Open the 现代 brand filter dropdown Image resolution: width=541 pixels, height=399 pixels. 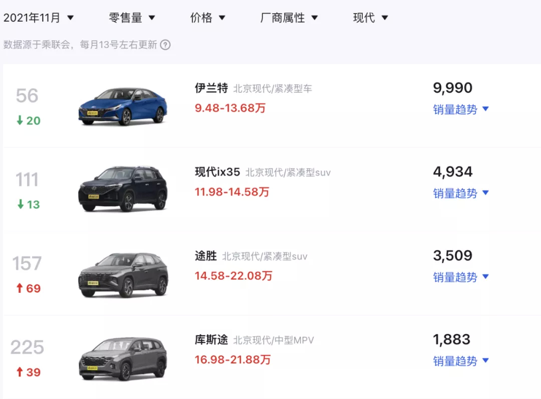click(369, 17)
